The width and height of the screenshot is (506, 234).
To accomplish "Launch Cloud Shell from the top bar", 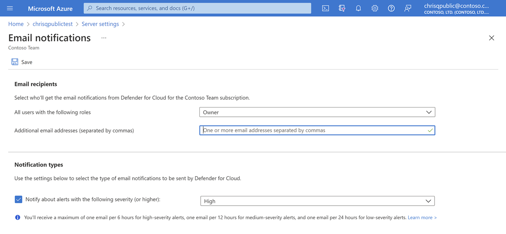I will click(325, 8).
